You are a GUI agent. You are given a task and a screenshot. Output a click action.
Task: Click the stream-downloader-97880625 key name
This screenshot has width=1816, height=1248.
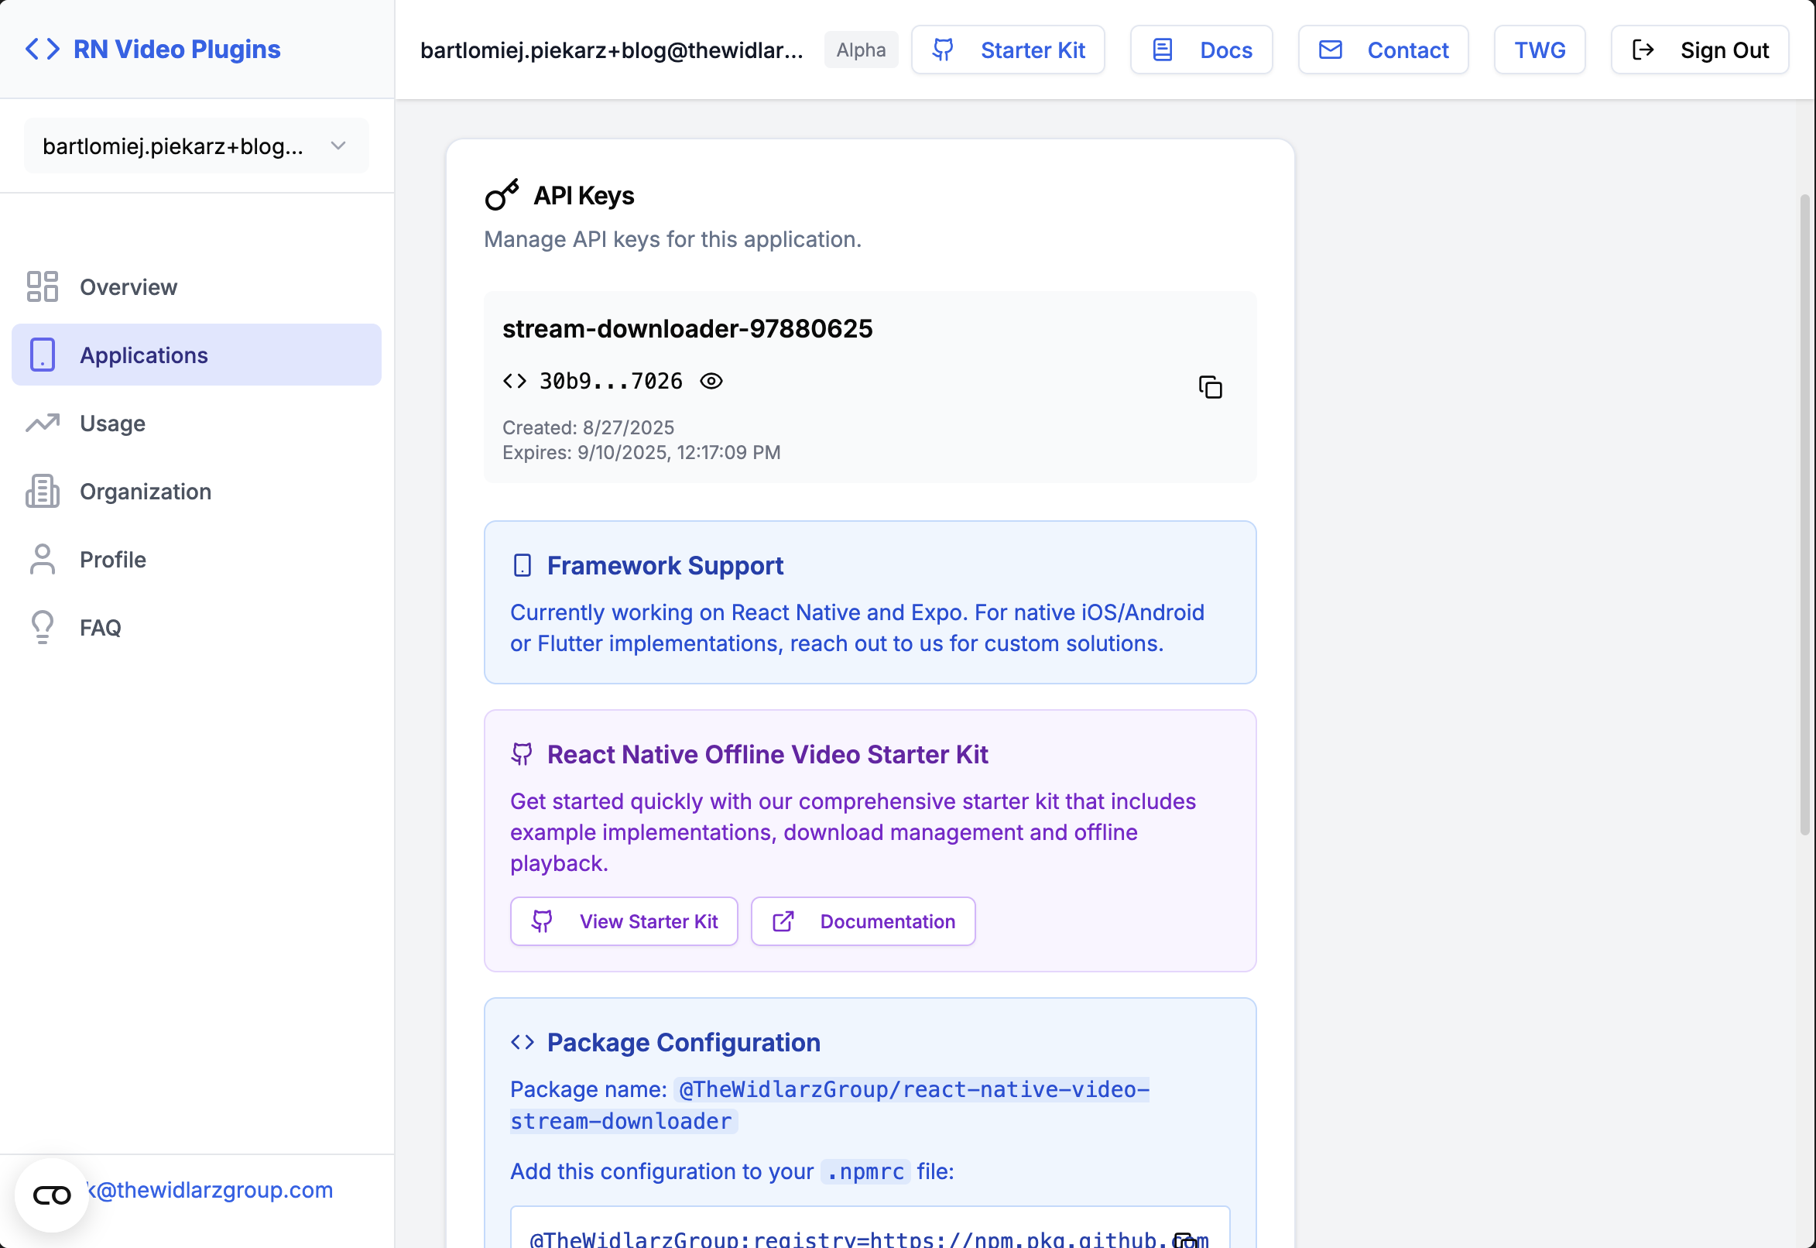687,328
